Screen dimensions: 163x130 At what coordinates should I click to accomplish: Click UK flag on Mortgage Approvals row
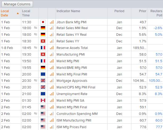point(43,81)
